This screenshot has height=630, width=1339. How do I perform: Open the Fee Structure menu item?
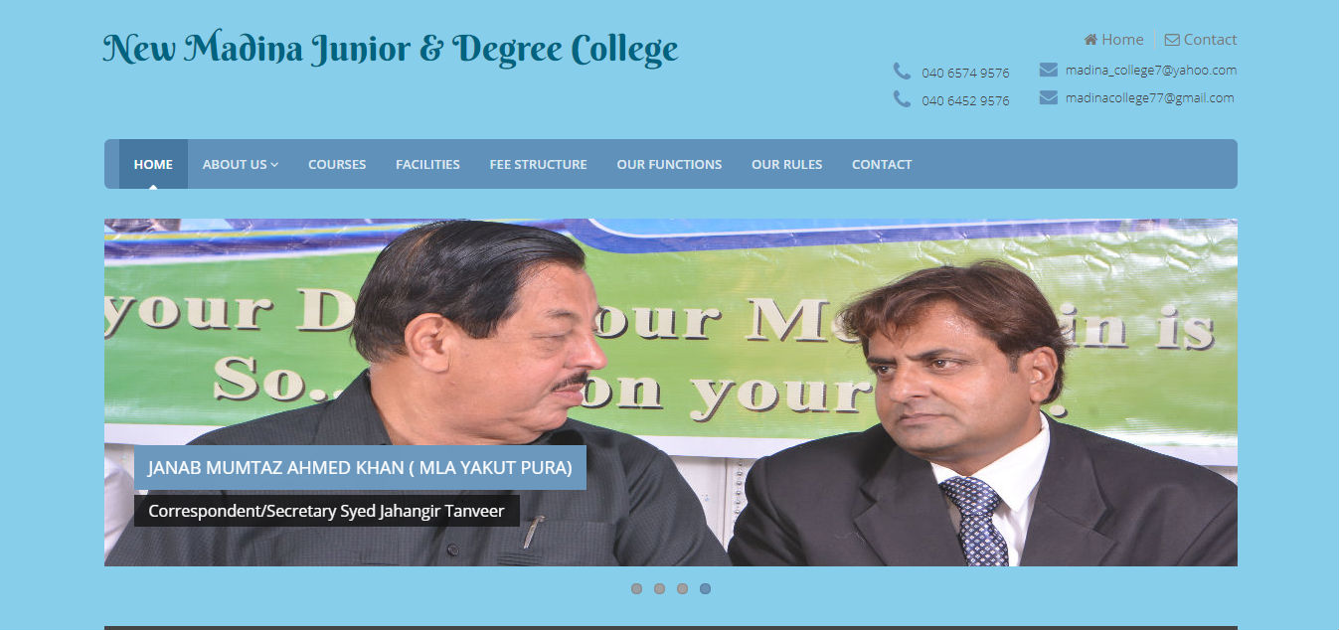click(538, 164)
